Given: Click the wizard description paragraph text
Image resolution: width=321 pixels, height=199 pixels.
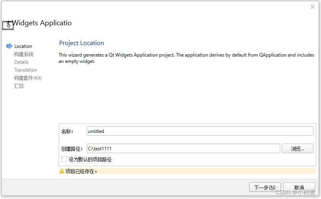Looking at the screenshot, I should pyautogui.click(x=186, y=58).
